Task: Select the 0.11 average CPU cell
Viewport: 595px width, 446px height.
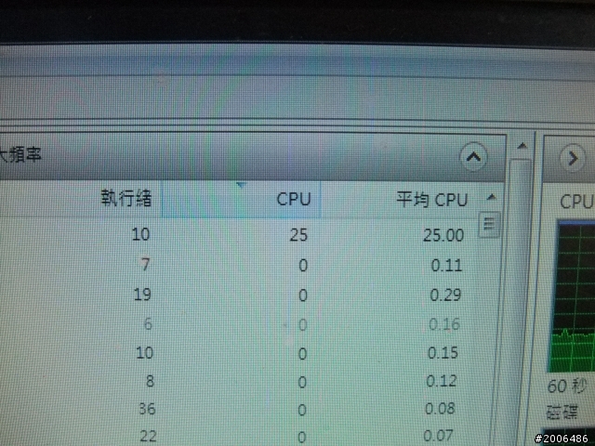Action: (446, 265)
